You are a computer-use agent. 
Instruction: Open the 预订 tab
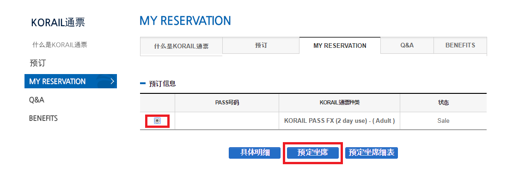tap(261, 46)
